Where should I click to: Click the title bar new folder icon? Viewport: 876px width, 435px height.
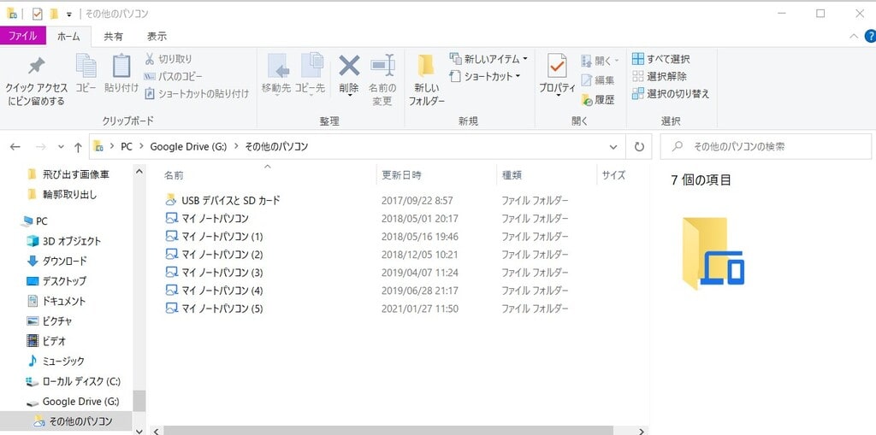pos(54,14)
